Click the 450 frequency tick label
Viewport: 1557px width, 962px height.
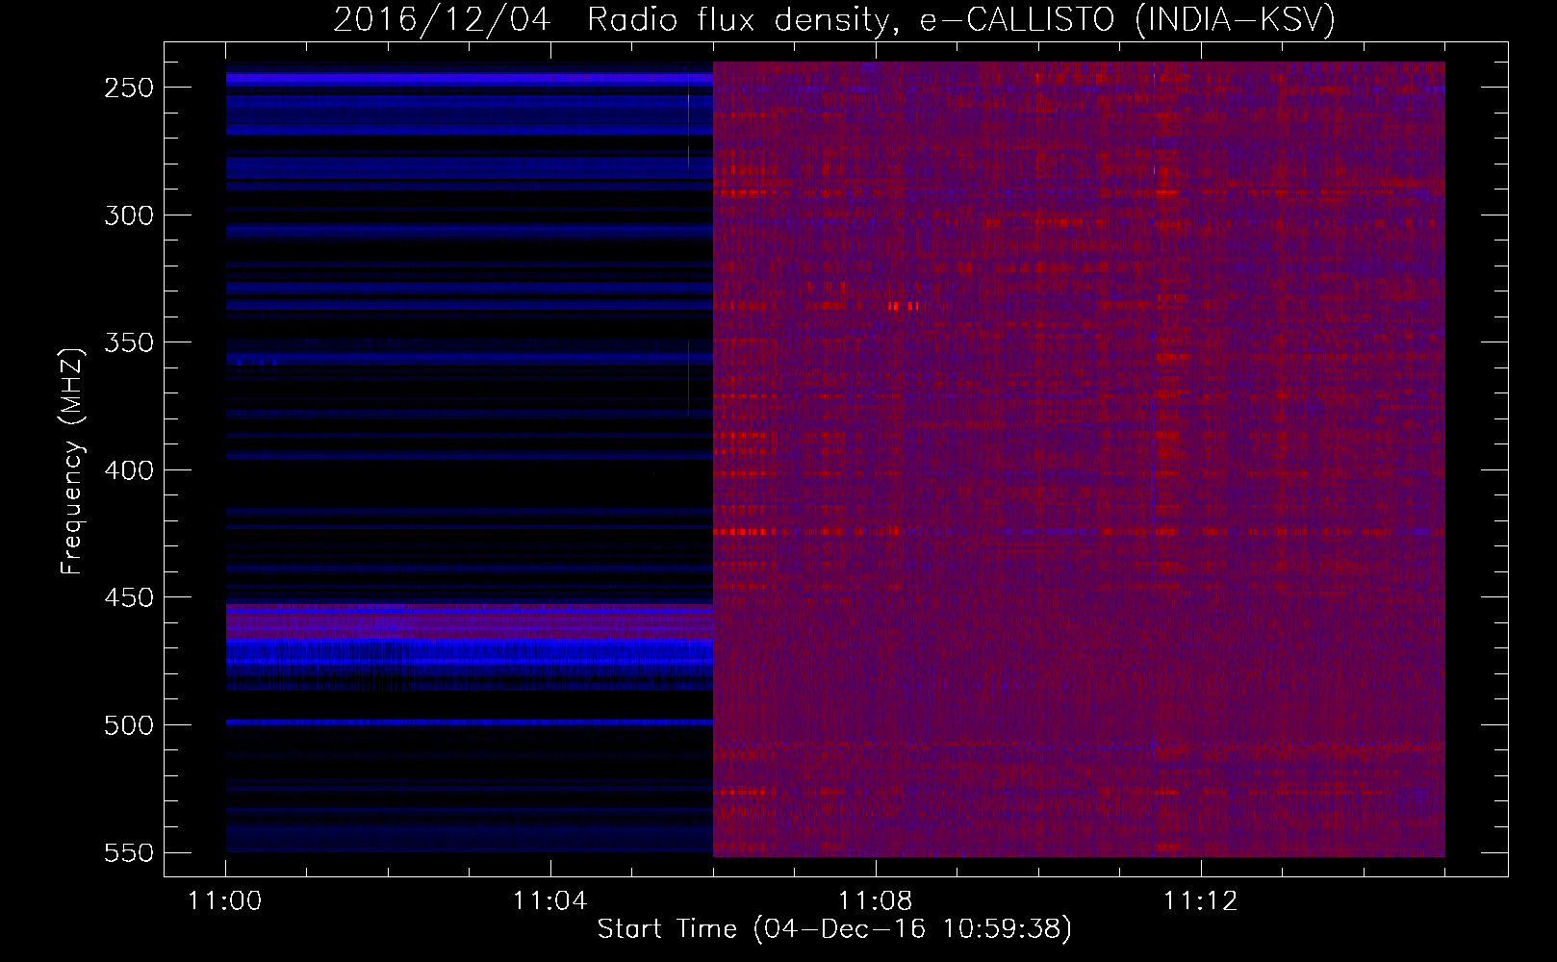pos(129,597)
